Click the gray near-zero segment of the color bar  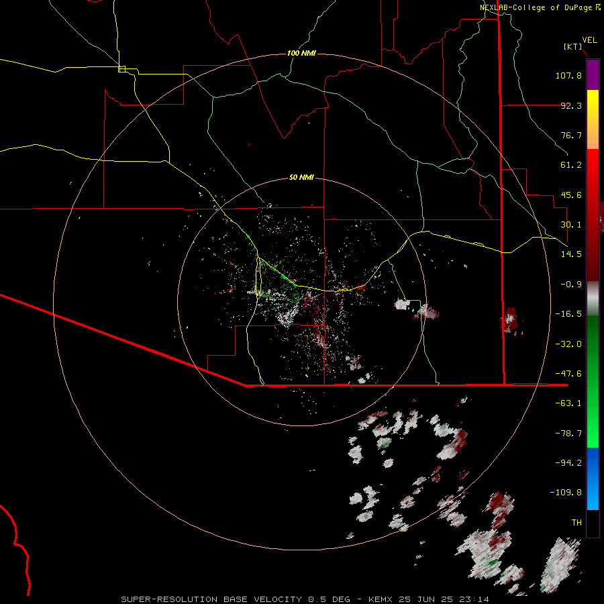(x=593, y=299)
